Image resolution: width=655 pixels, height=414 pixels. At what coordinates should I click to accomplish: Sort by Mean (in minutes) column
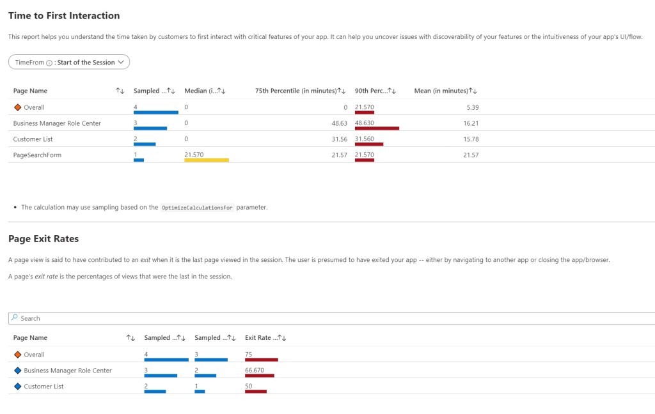point(473,91)
